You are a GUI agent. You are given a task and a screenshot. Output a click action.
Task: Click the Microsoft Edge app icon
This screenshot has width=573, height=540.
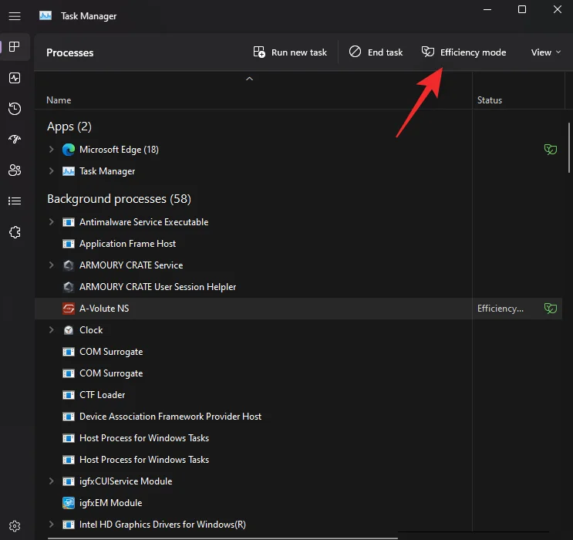[69, 150]
